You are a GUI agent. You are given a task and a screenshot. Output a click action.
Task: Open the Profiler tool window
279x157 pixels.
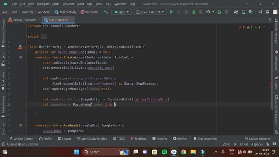tap(45, 139)
